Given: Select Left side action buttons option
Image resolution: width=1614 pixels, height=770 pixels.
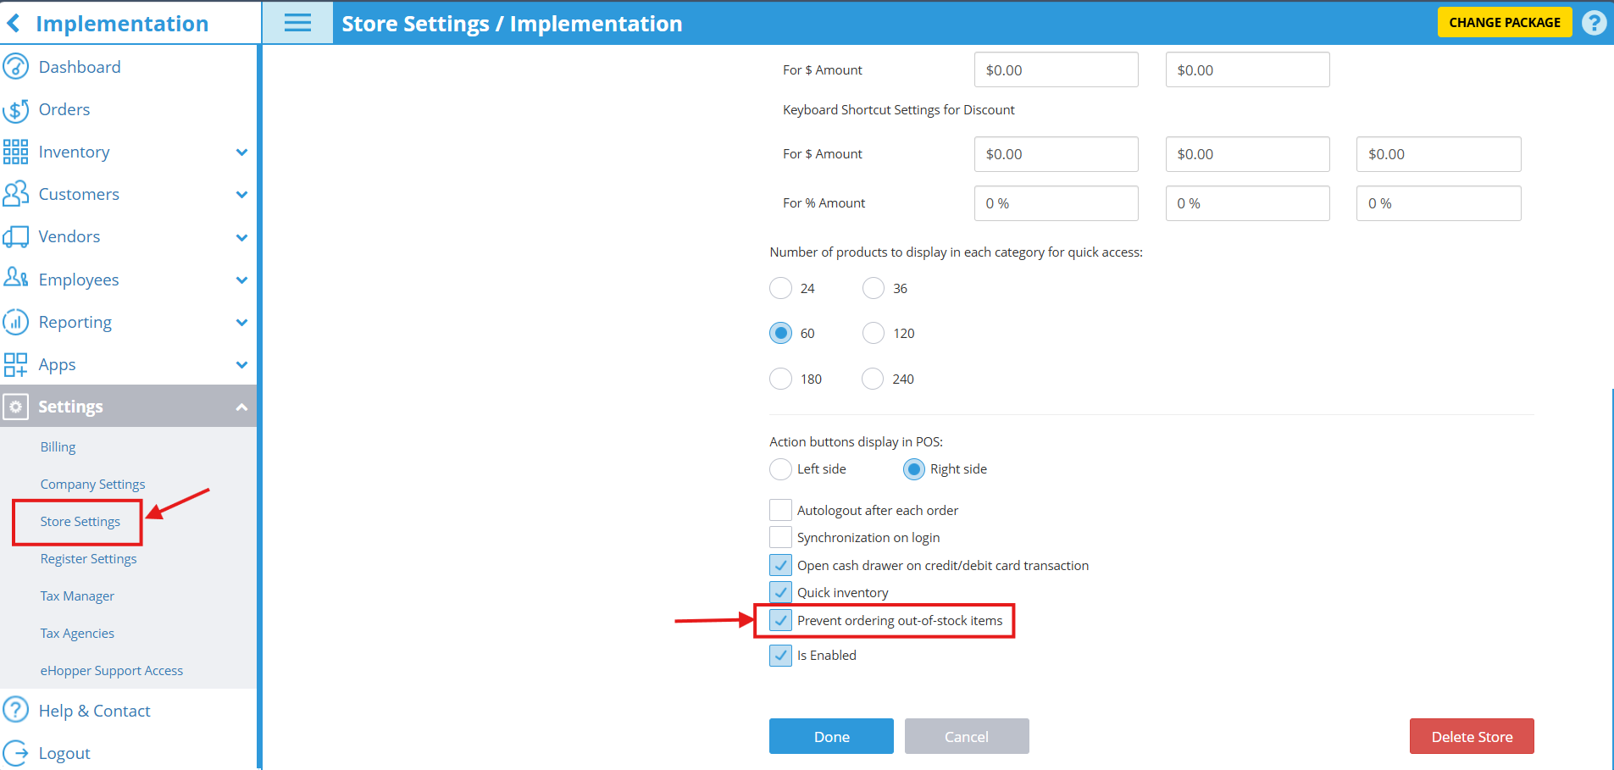Looking at the screenshot, I should [x=780, y=469].
